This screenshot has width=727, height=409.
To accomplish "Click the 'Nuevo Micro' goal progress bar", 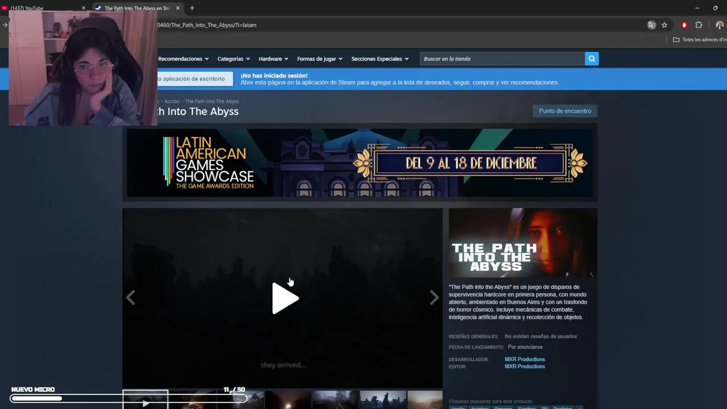I will (x=128, y=398).
